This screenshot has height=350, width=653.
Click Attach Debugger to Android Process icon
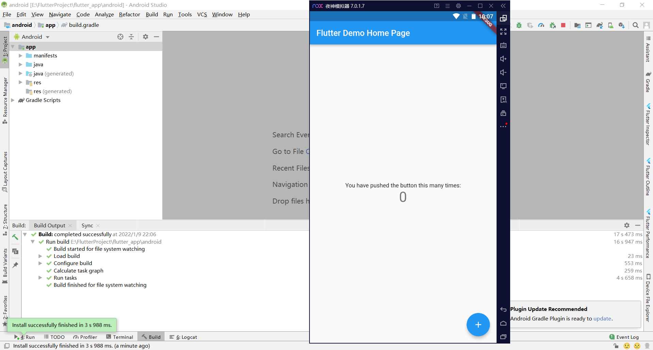pyautogui.click(x=553, y=25)
